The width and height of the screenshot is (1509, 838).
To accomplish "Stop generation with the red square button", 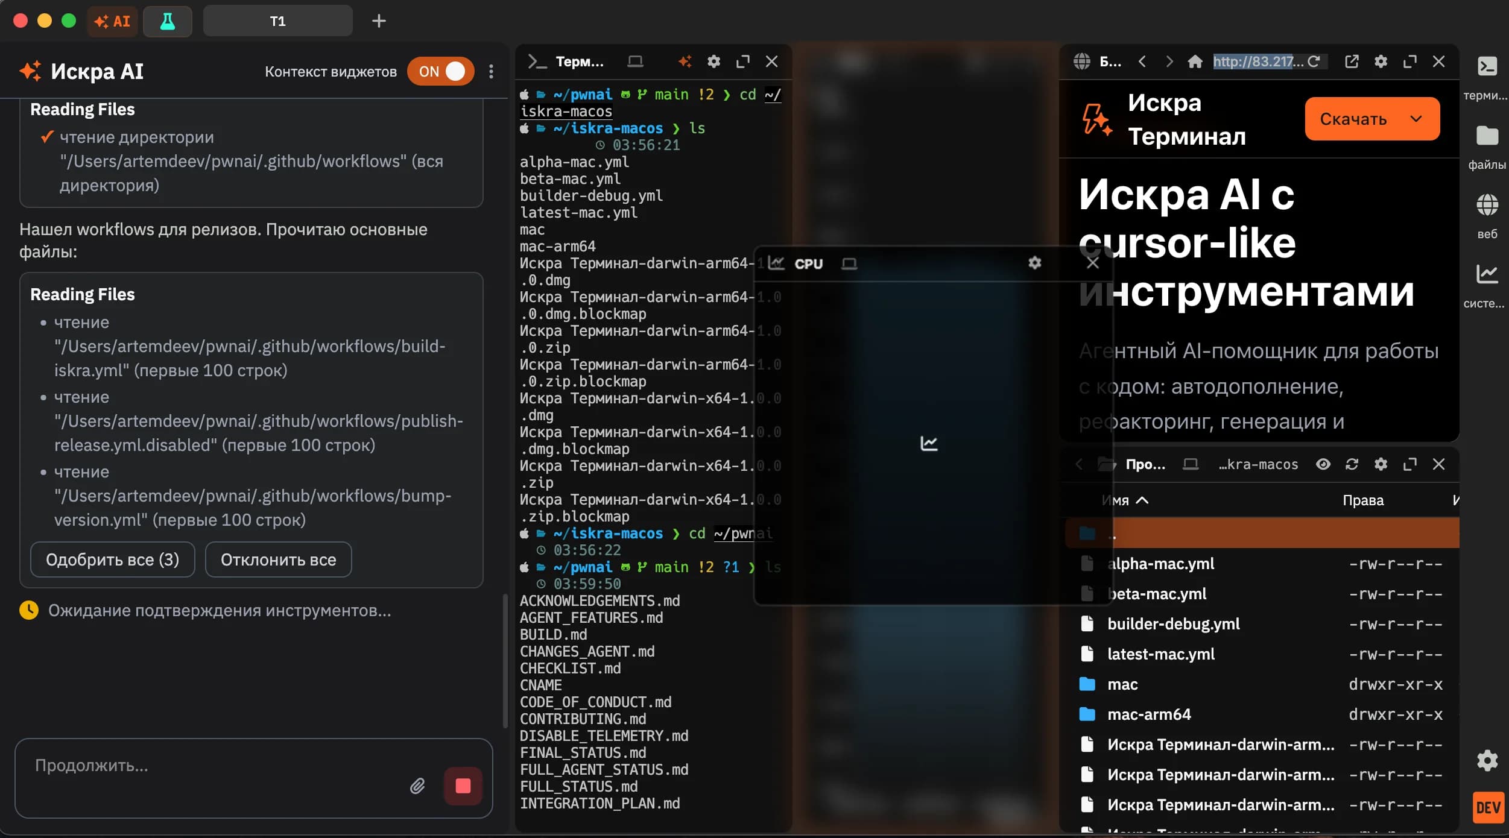I will pos(462,786).
